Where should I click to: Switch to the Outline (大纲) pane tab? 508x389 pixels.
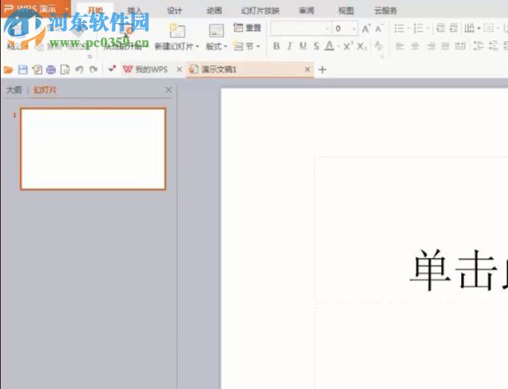coord(14,89)
